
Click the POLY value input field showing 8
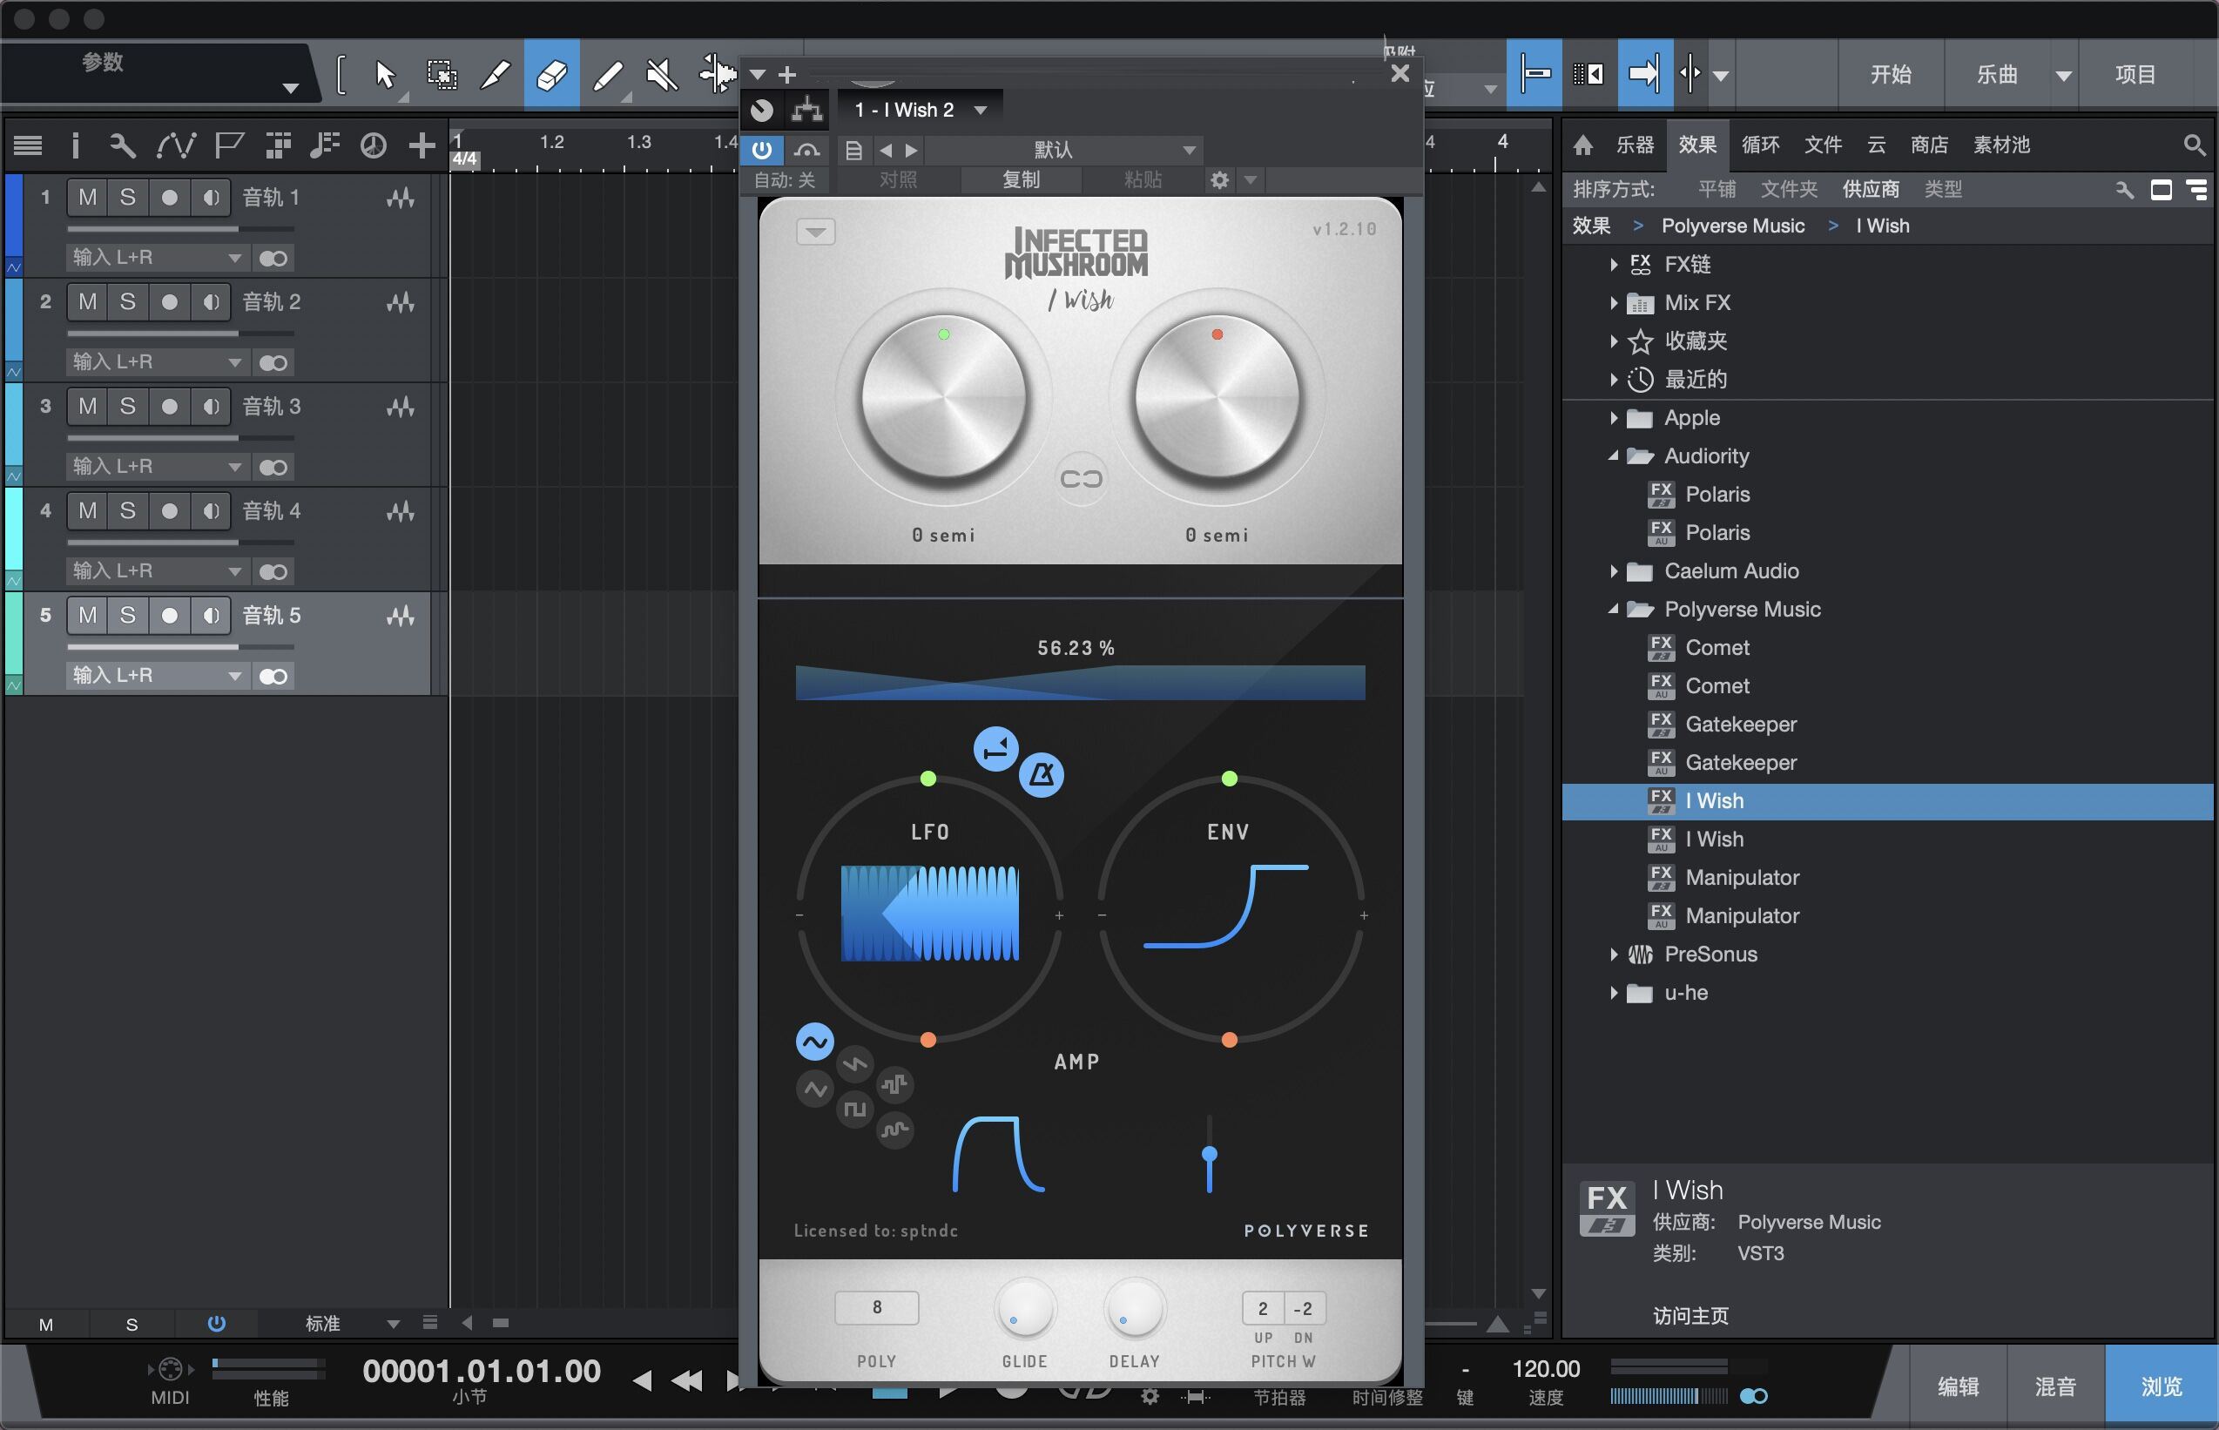click(873, 1307)
